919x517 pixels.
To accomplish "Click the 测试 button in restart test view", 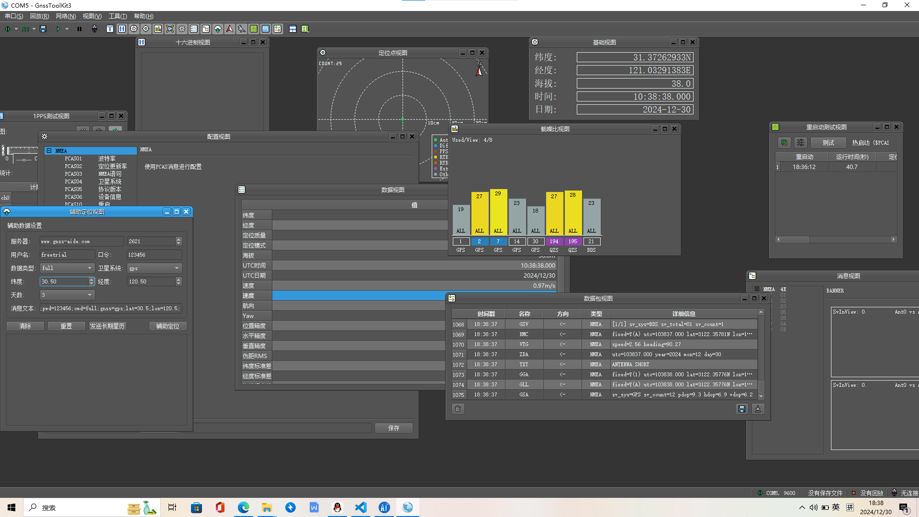I will tap(829, 143).
